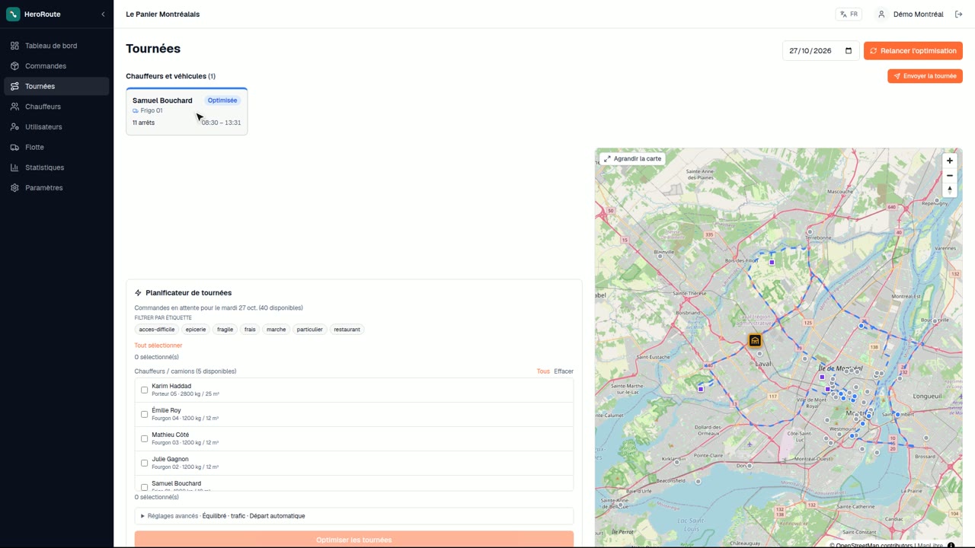Toggle the fragile tag chip
Screen dimensions: 975x548
tap(225, 330)
